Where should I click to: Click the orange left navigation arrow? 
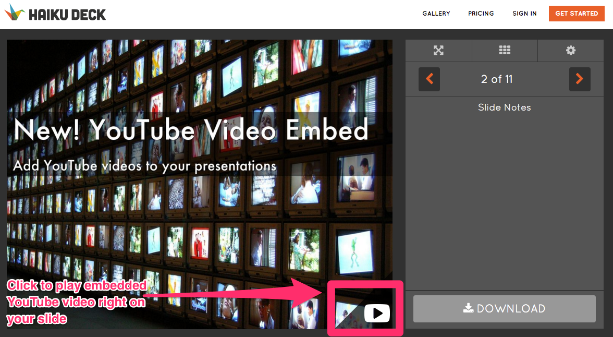point(429,79)
